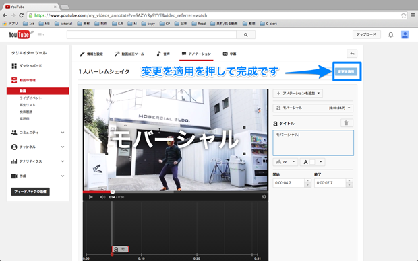The image size is (418, 261).
Task: Switch to the 字幕 tab
Action: pyautogui.click(x=229, y=54)
